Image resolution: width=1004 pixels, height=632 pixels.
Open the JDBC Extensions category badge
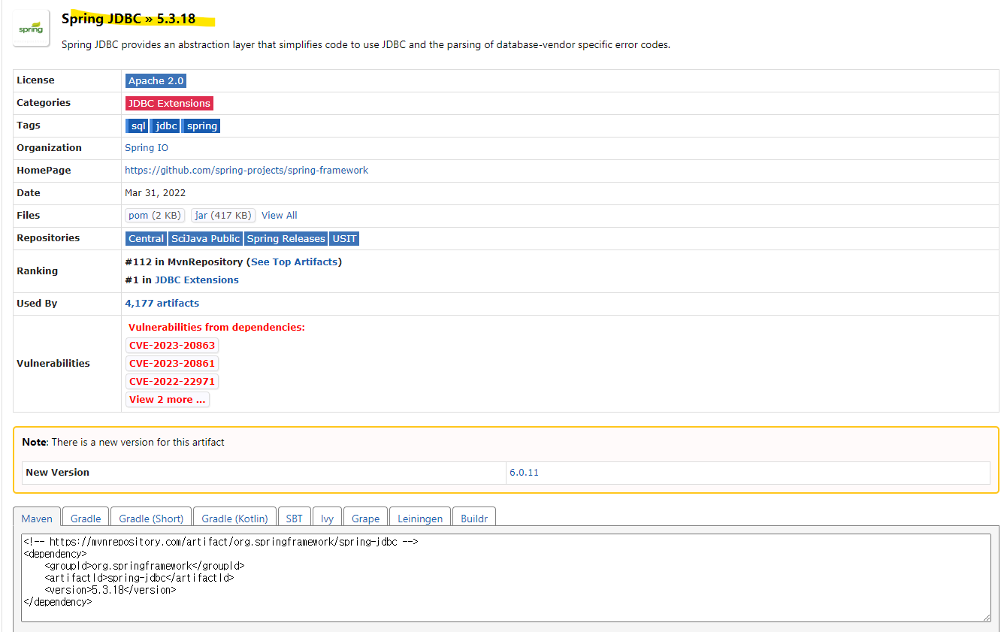169,104
